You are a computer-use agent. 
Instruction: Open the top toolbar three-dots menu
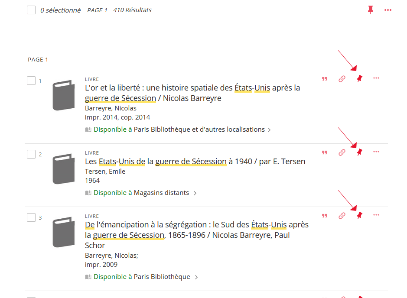tap(387, 10)
